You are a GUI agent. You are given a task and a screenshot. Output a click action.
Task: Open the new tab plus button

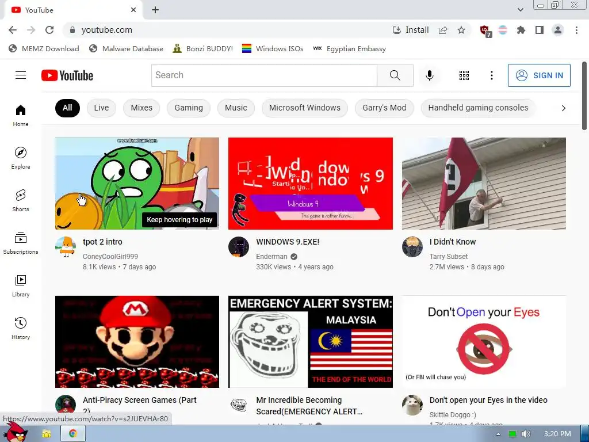coord(155,10)
